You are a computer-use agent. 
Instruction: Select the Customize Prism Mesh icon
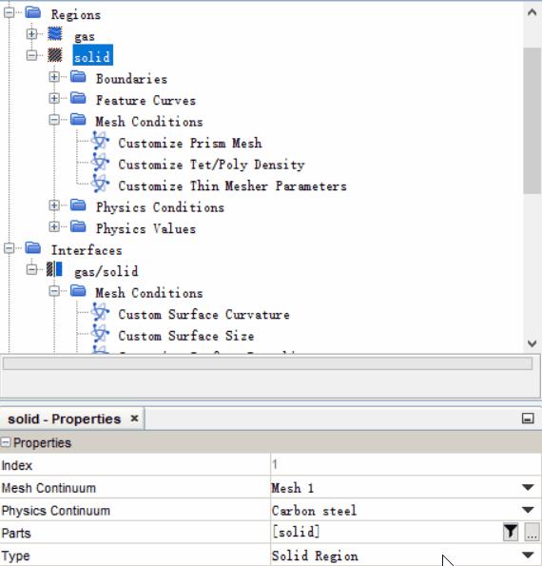[x=100, y=141]
